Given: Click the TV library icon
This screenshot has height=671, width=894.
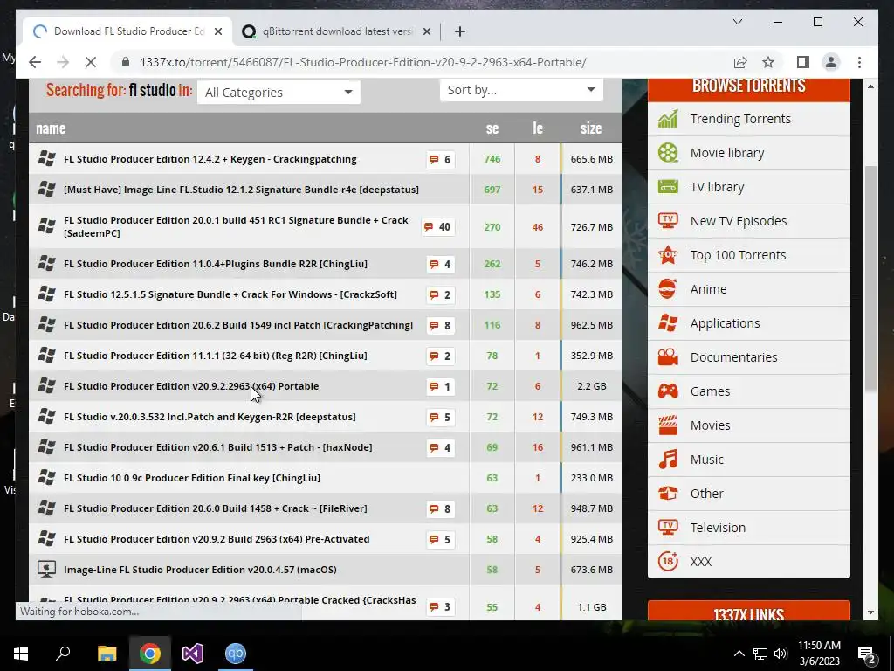Looking at the screenshot, I should click(668, 187).
